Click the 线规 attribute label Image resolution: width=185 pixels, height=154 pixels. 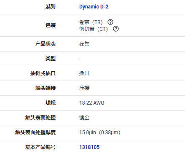point(51,103)
